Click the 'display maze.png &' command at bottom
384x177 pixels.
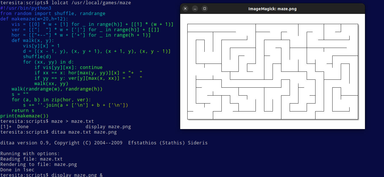tap(51, 175)
